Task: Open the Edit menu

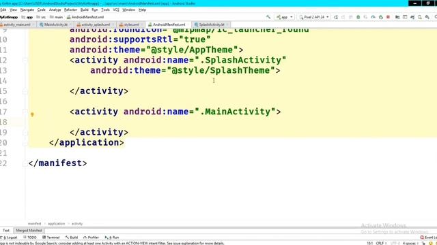Action: pos(3,10)
